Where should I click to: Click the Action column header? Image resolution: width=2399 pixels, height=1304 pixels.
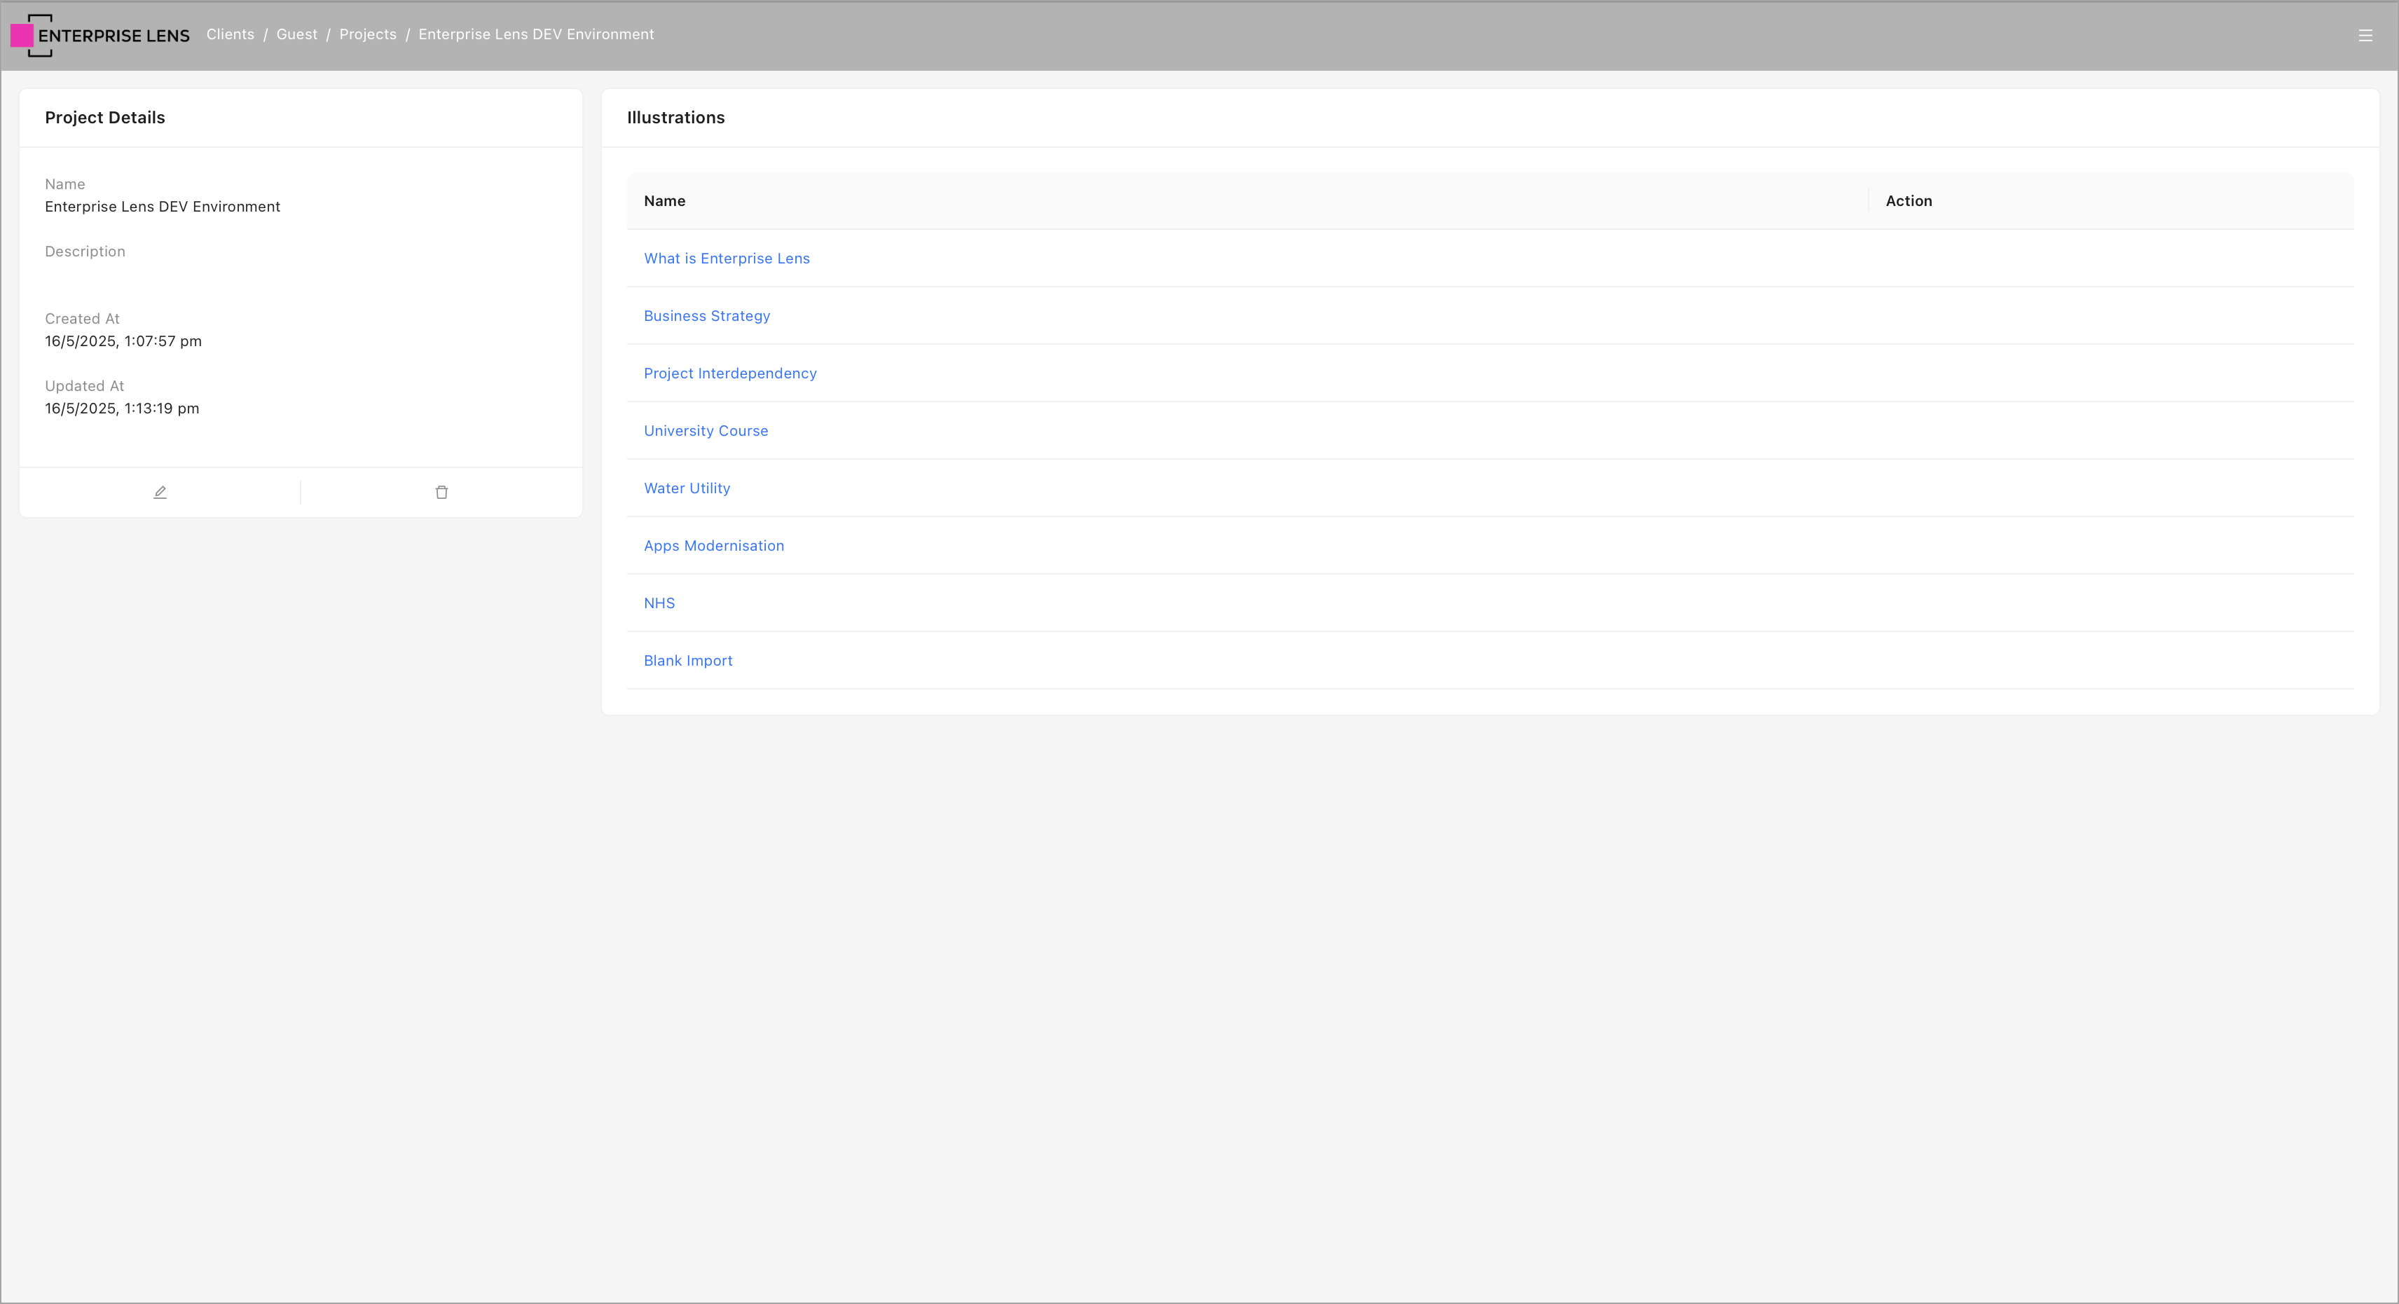click(1909, 201)
